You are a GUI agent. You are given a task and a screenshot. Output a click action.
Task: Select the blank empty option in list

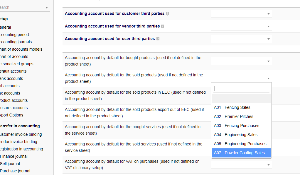(x=241, y=99)
